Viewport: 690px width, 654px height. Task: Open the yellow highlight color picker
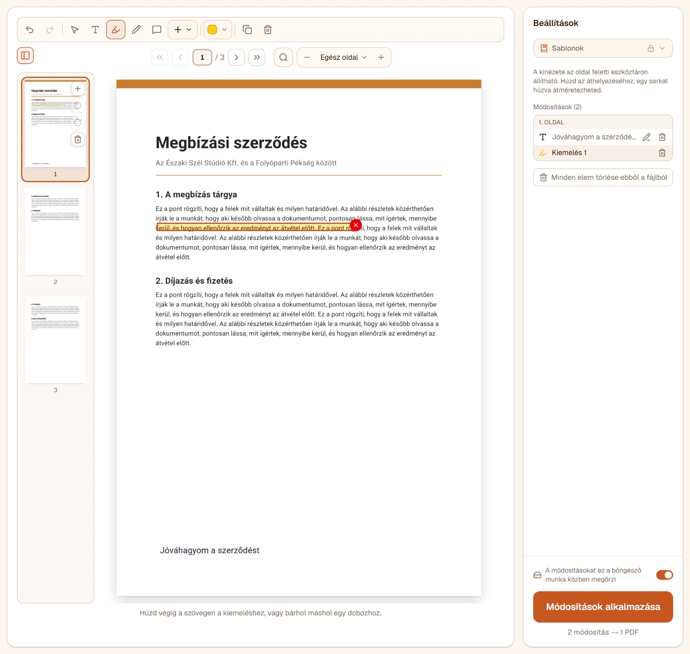[217, 30]
